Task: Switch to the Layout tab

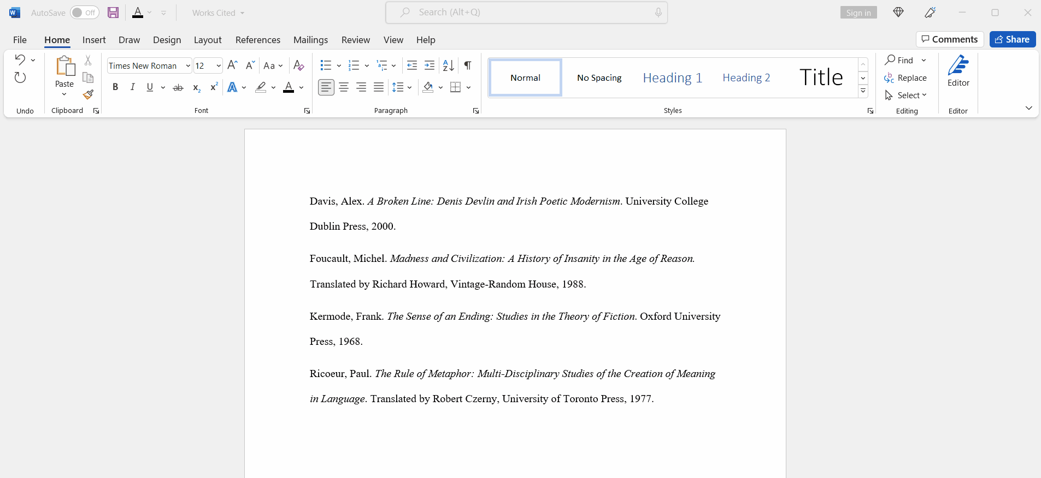Action: [208, 40]
